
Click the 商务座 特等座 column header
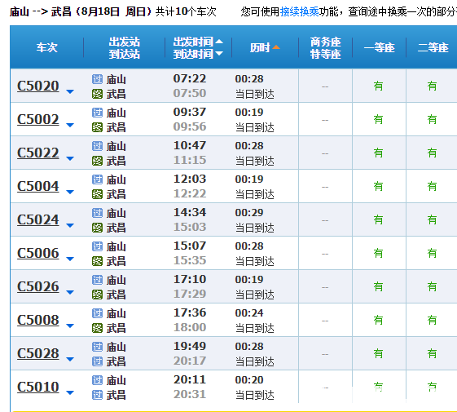[325, 47]
